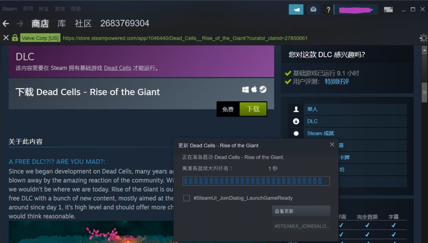The image size is (428, 243).
Task: Close the update Dead Cells dialog
Action: click(332, 144)
